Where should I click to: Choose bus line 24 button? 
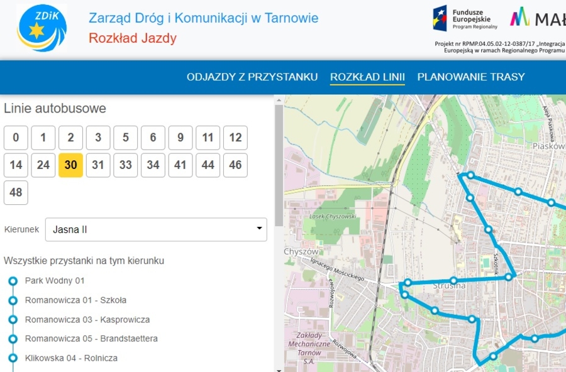coord(43,165)
